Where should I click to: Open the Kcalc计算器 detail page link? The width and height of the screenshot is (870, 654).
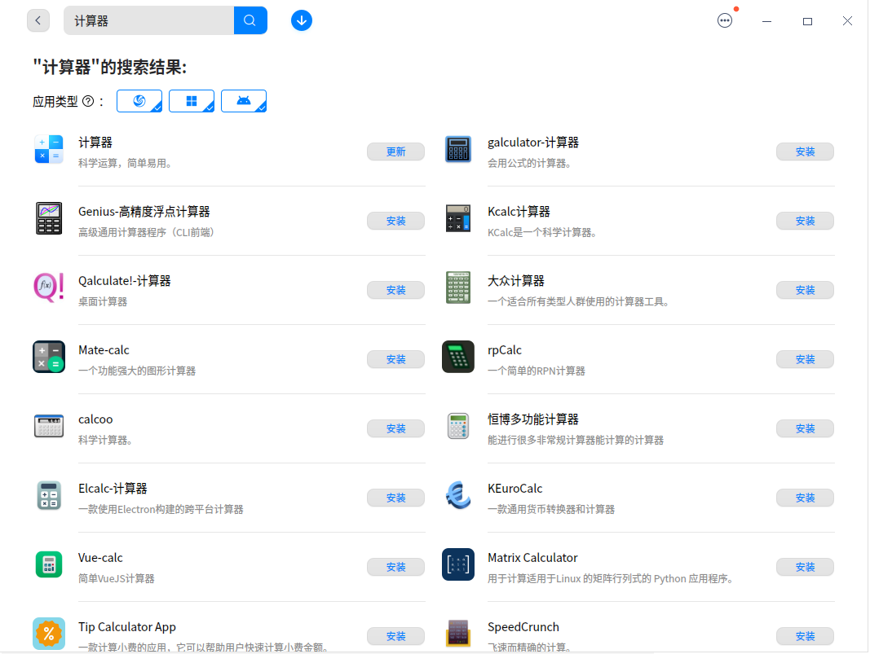click(518, 211)
